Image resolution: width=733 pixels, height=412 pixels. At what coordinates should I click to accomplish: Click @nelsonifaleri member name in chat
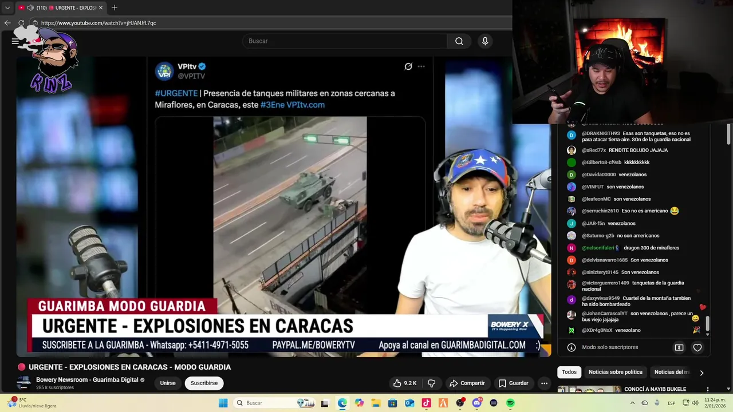point(598,248)
